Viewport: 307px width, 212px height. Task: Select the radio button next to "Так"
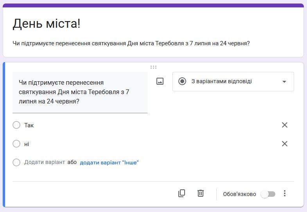point(16,125)
